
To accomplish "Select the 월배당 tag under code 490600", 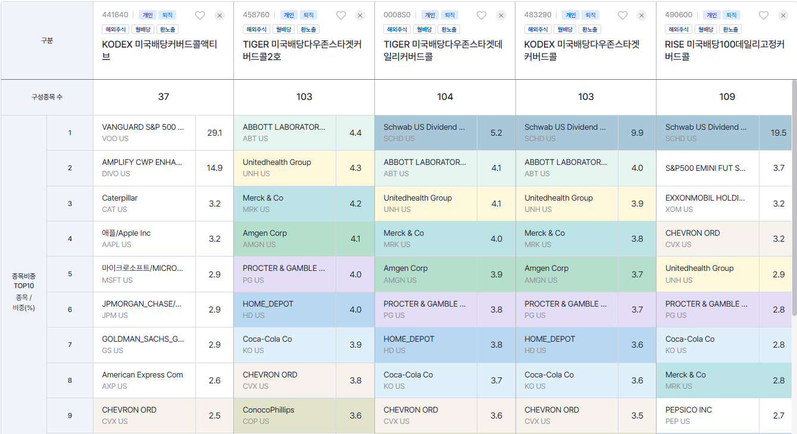I will [706, 29].
